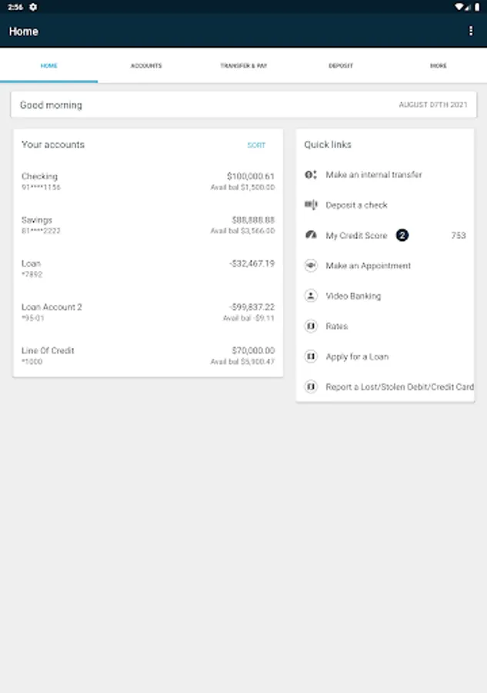The height and width of the screenshot is (693, 487).
Task: Click the credit score notification badge
Action: 402,236
